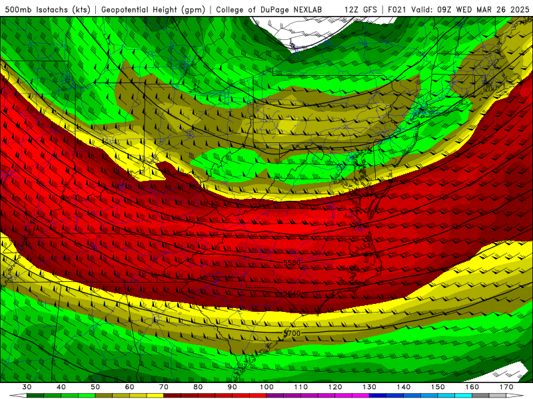Click the 50 value on the color scale
This screenshot has height=399, width=533.
(x=95, y=387)
